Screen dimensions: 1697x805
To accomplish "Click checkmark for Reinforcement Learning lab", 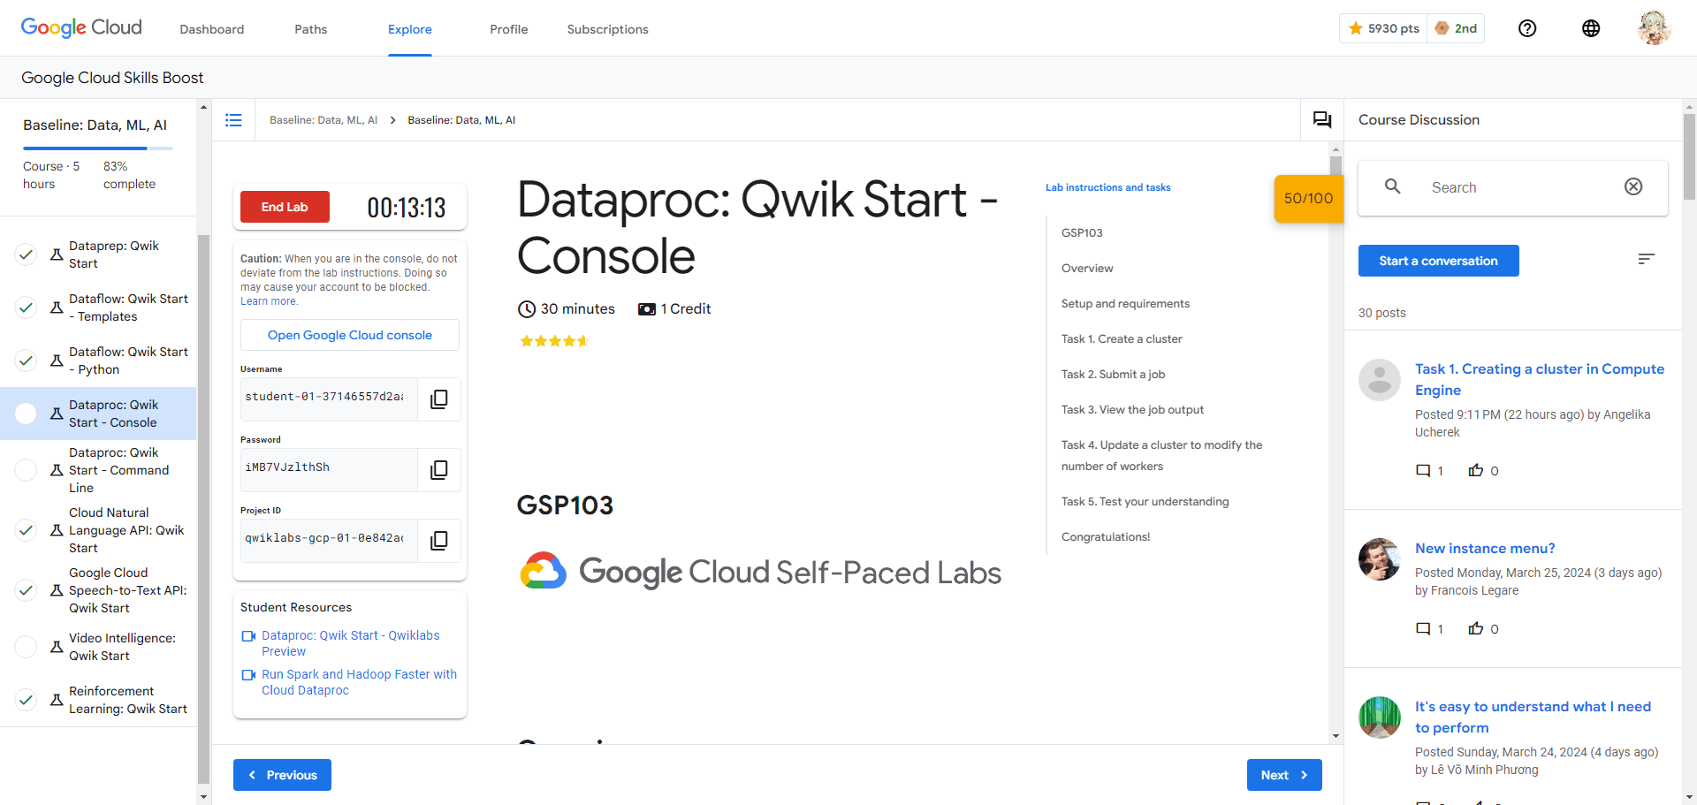I will click(27, 700).
